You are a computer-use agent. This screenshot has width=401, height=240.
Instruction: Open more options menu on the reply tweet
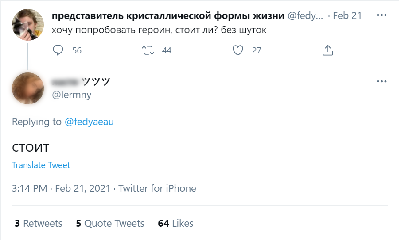[x=382, y=81]
